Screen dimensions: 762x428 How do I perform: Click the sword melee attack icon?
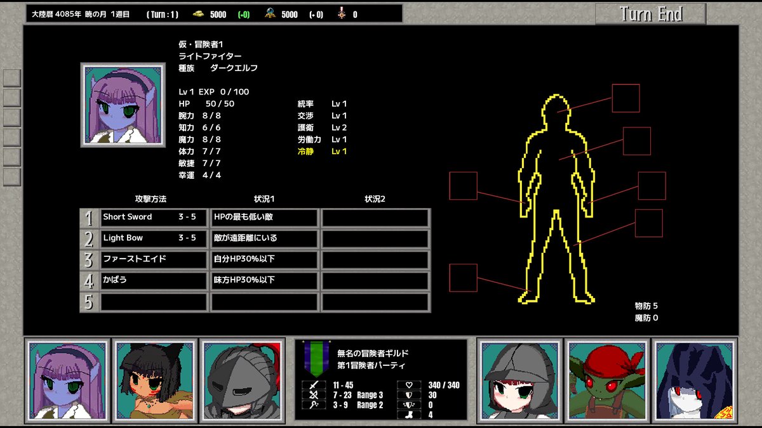pos(313,385)
